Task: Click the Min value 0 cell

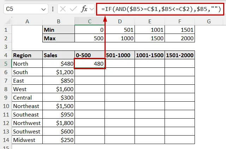Action: (x=90, y=30)
